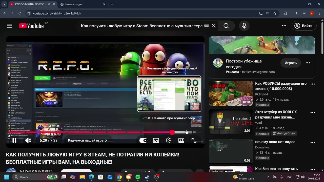This screenshot has width=324, height=182.
Task: Open more options for the КСИЗИЧ video
Action: click(313, 84)
